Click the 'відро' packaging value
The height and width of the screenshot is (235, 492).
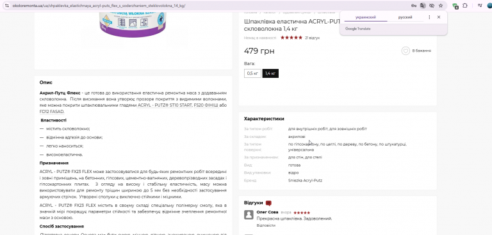(293, 172)
